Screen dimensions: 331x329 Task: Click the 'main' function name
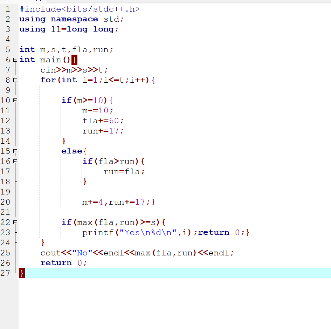[x=51, y=60]
